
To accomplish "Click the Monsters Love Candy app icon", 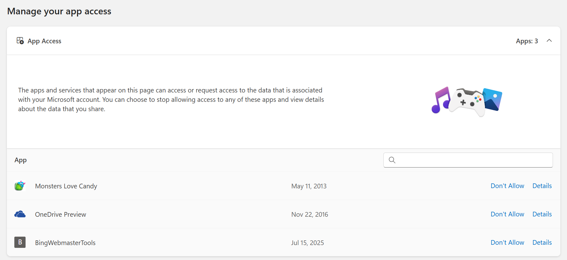I will 20,186.
